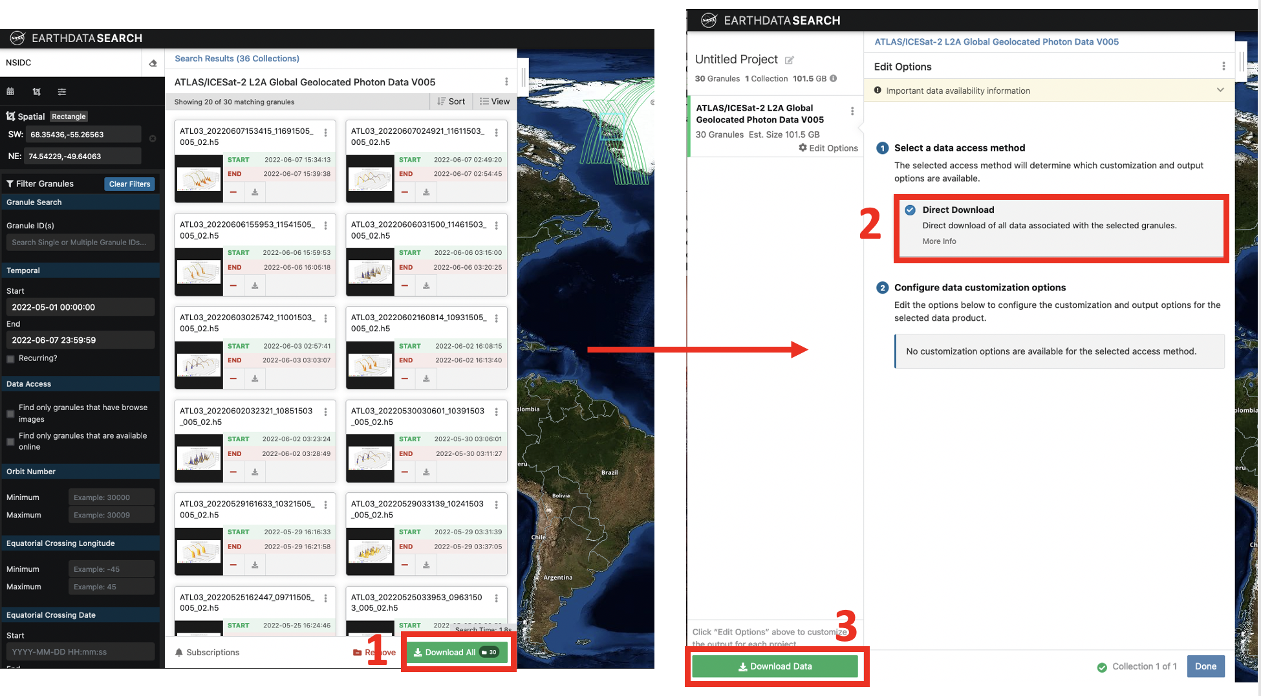
Task: Click the eraser icon beside NSIDC search
Action: [153, 63]
